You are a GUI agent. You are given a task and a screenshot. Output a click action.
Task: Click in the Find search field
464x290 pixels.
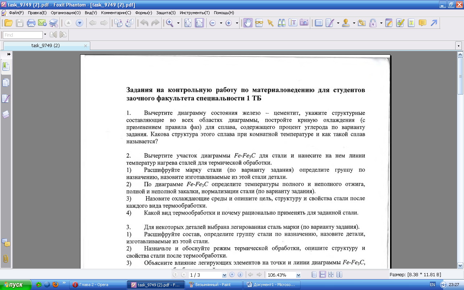(23, 35)
